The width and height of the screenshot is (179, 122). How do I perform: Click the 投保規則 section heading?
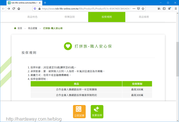click(29, 53)
